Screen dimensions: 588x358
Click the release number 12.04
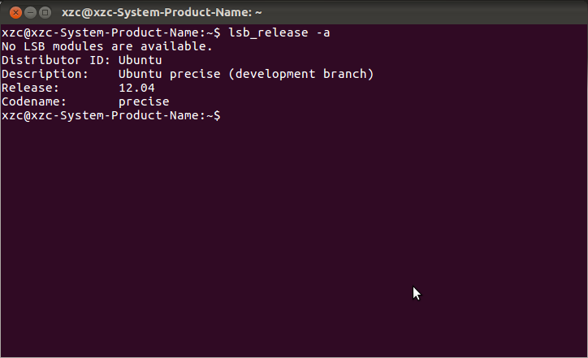pyautogui.click(x=136, y=88)
